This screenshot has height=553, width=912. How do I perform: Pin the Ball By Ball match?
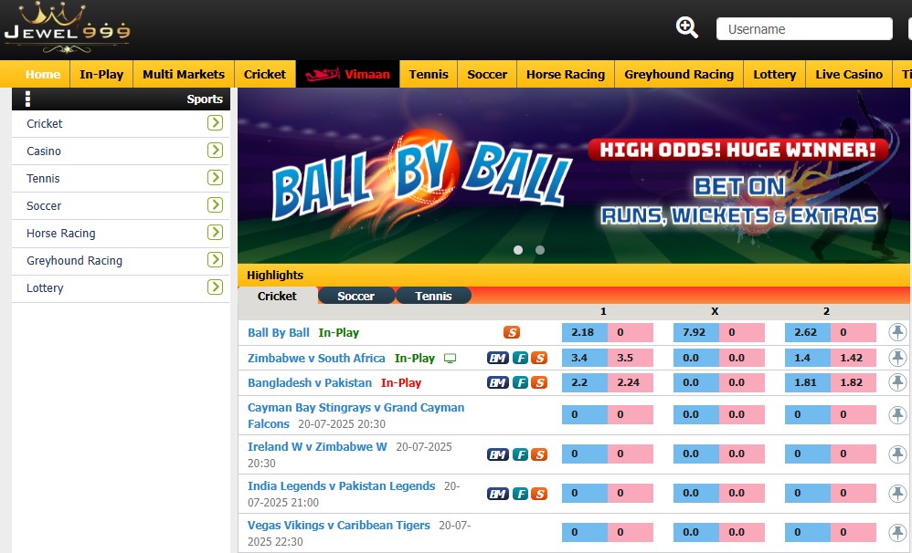click(897, 332)
